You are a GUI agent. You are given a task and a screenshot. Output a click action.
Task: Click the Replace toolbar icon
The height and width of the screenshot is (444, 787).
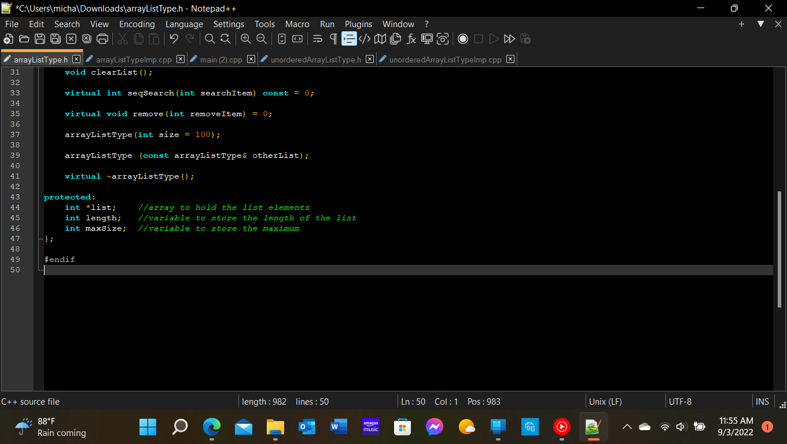225,39
